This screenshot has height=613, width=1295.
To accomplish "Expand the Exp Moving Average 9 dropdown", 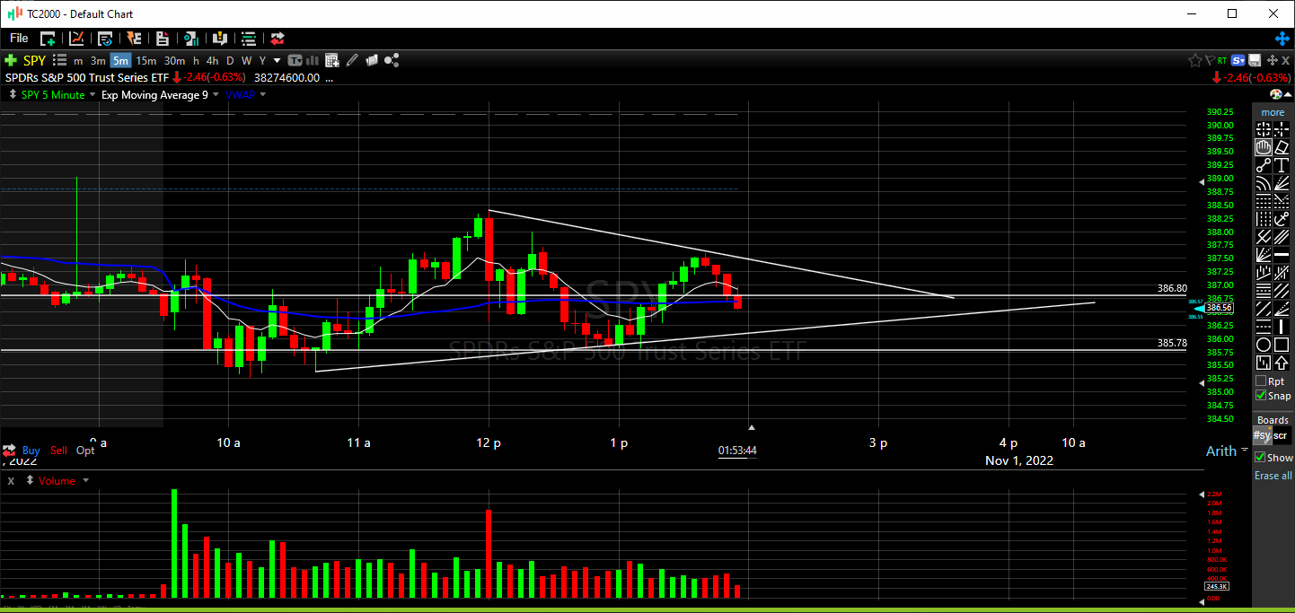I will click(216, 95).
